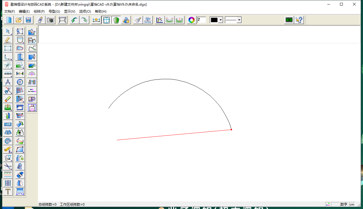Select the button placement tool
Image resolution: width=363 pixels, height=209 pixels.
tap(20, 82)
